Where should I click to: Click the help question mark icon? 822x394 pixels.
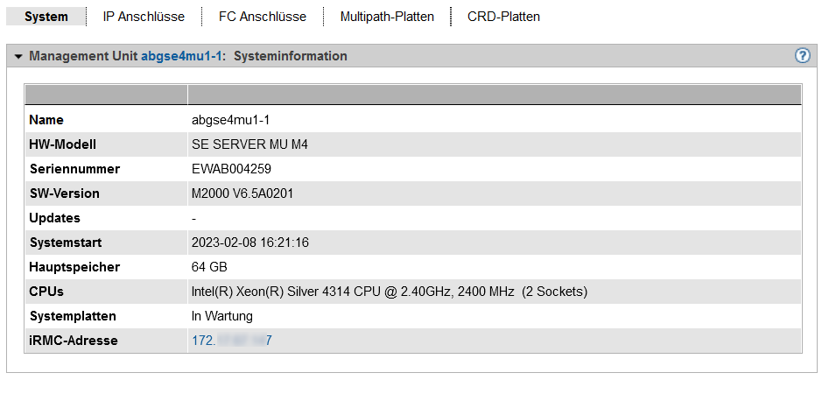click(802, 56)
